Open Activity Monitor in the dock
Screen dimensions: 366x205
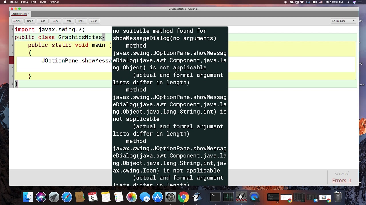coord(228,197)
